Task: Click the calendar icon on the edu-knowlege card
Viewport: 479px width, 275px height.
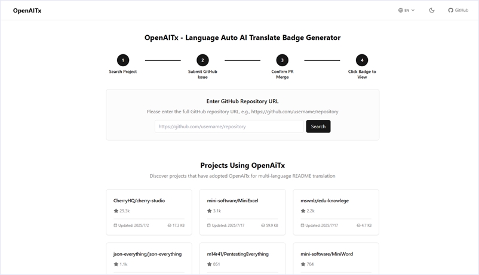Action: 303,225
